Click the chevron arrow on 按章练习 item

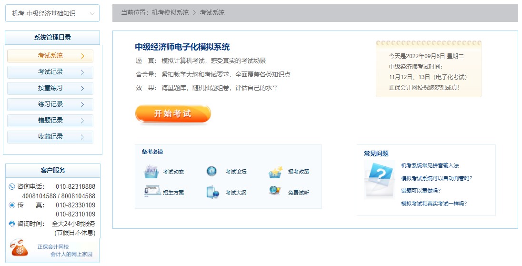[82, 89]
